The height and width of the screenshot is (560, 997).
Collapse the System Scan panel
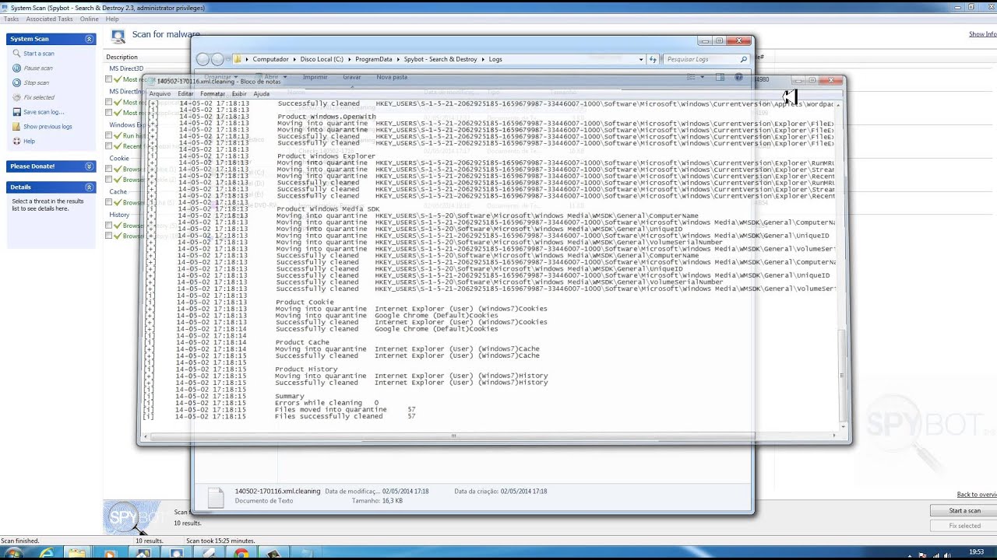[89, 39]
